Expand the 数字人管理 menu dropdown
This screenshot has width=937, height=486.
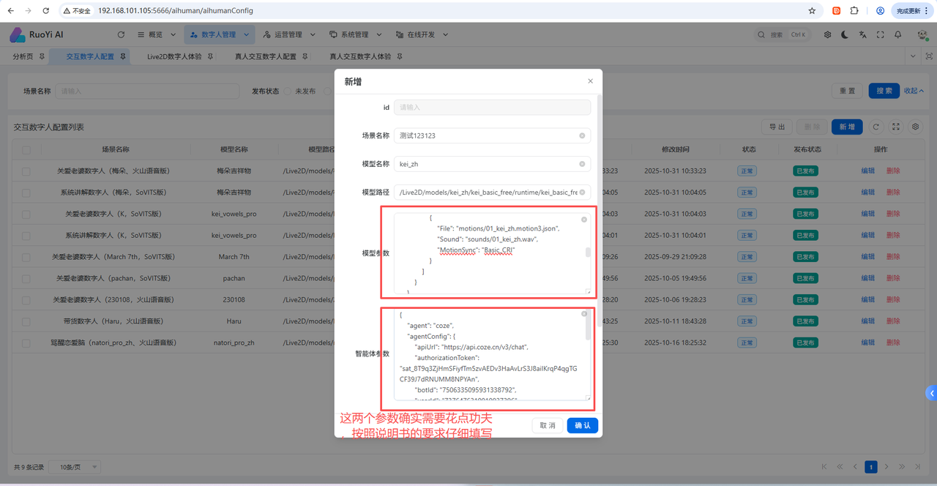220,34
